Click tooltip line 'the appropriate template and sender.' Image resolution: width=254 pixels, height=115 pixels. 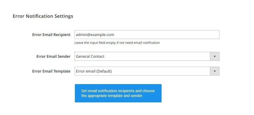coord(112,96)
